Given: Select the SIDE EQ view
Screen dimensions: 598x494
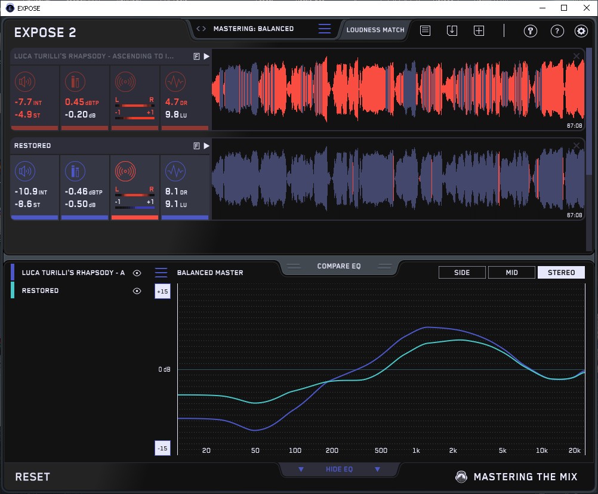Looking at the screenshot, I should click(x=463, y=273).
